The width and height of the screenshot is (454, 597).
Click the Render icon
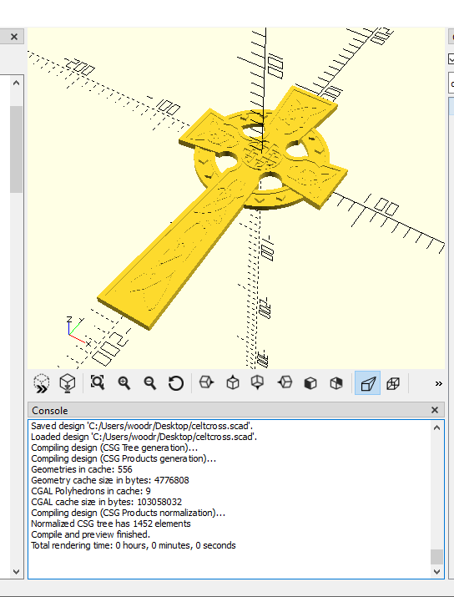(68, 383)
